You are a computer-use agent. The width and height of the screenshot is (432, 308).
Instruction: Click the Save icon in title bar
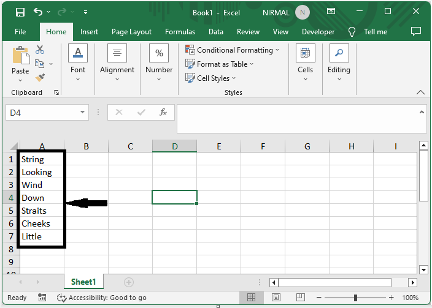[20, 12]
